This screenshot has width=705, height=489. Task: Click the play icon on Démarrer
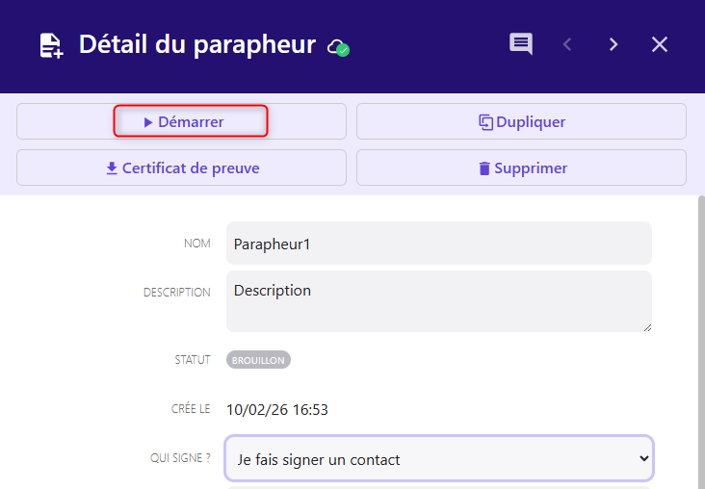(x=148, y=122)
